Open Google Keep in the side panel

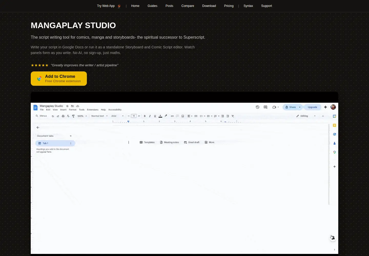click(334, 125)
